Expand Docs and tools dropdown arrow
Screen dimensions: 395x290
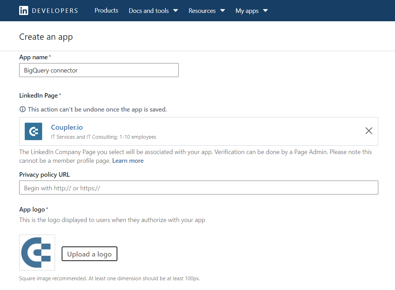176,10
